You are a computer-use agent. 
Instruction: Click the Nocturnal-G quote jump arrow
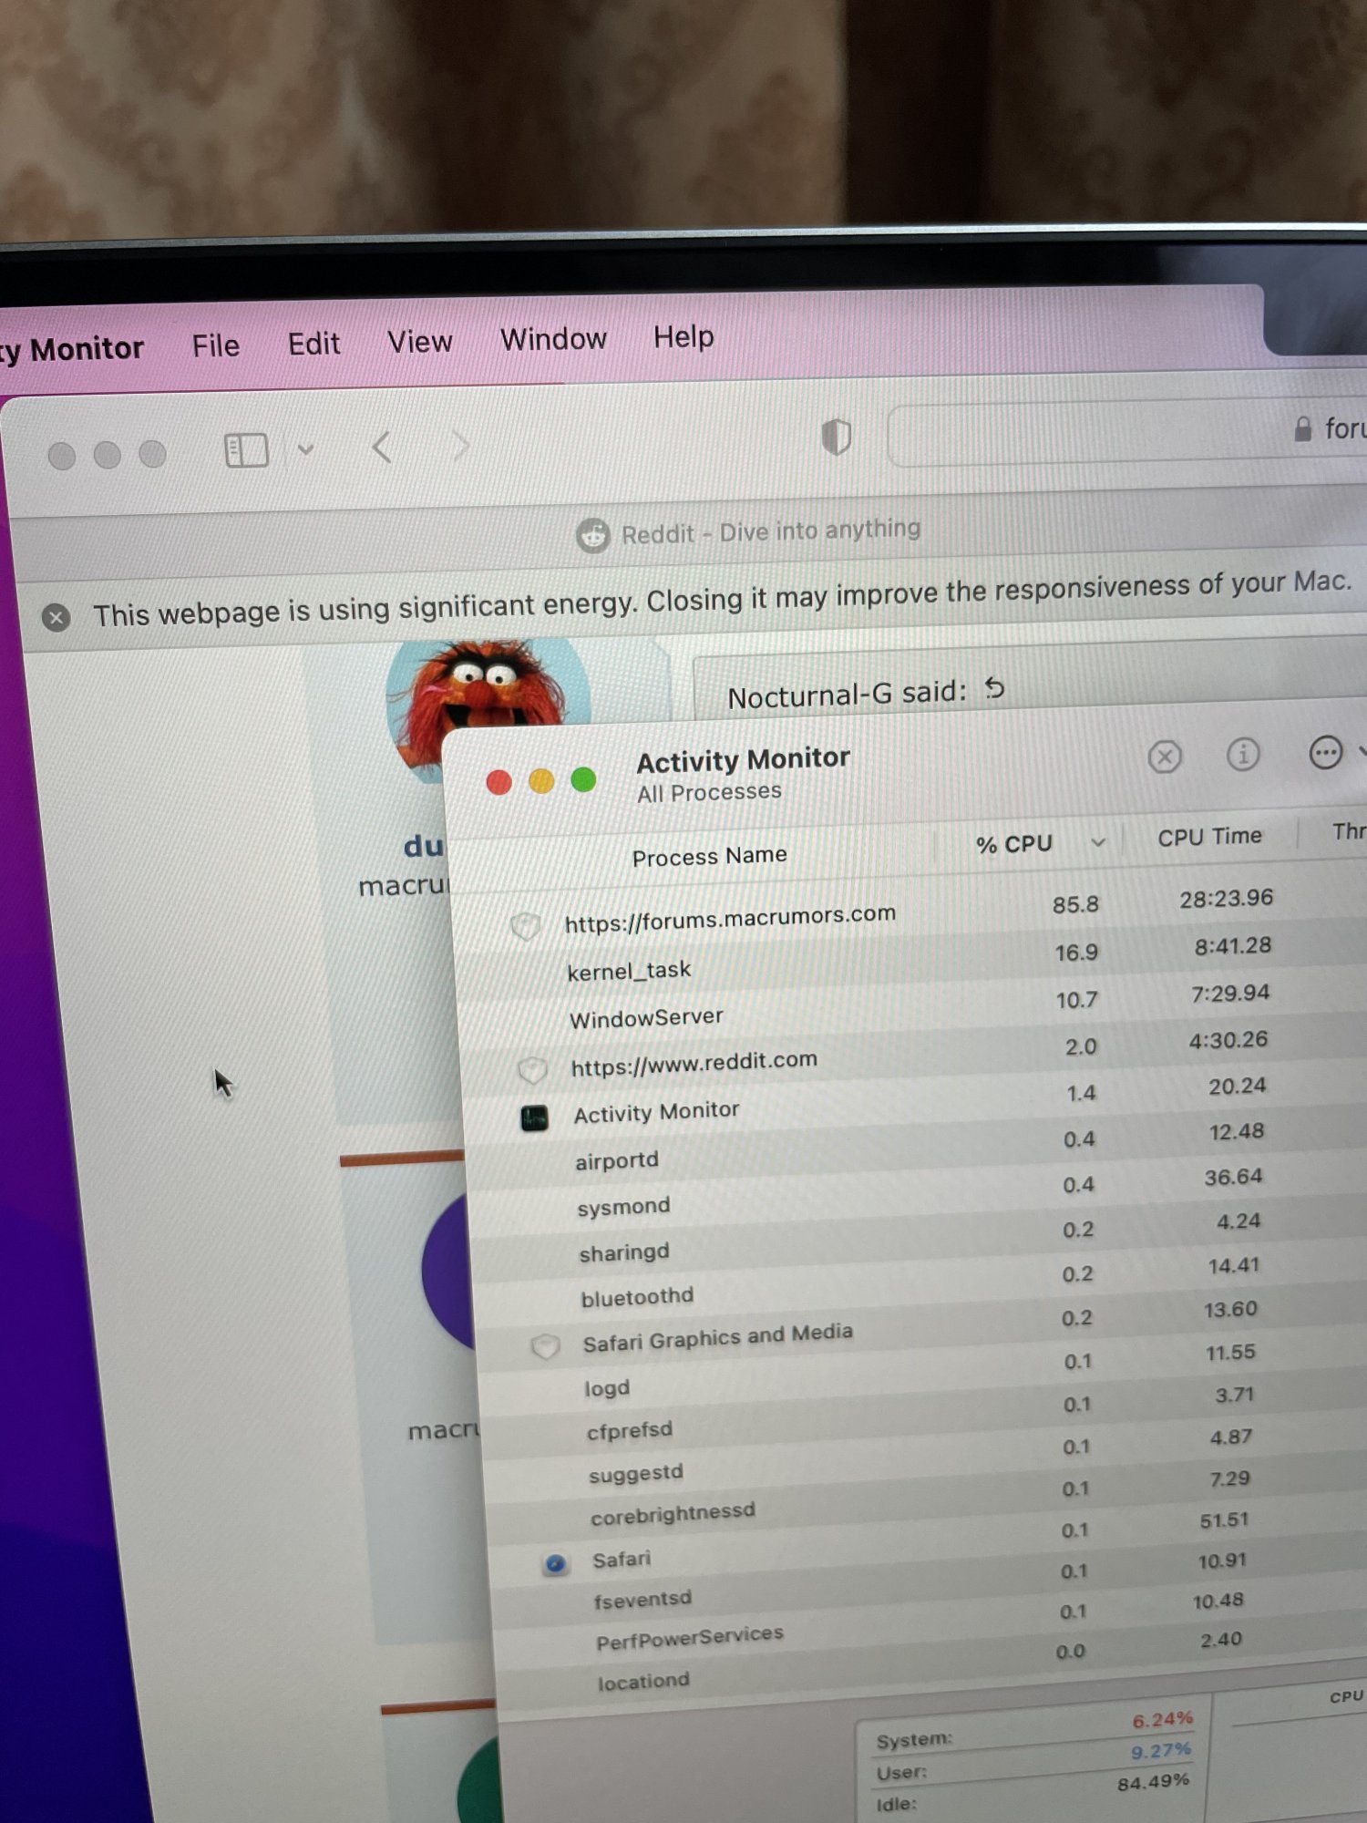(x=995, y=689)
